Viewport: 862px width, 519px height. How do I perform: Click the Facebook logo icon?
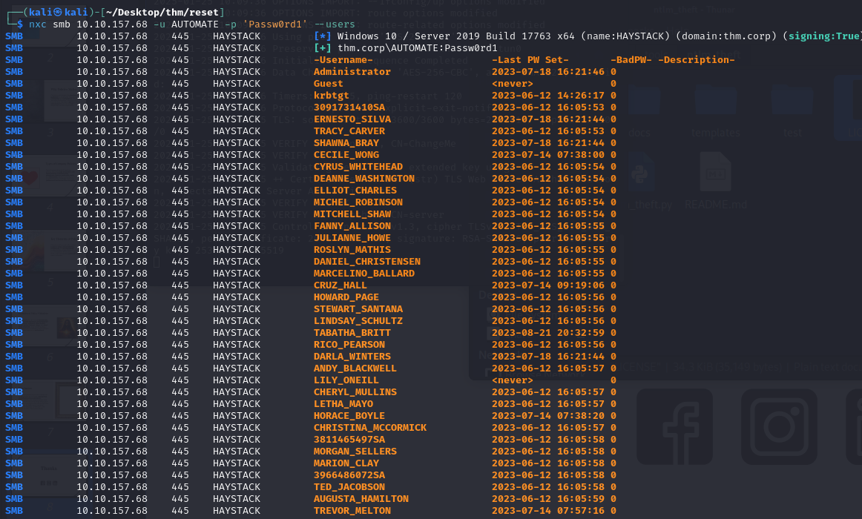tap(674, 416)
